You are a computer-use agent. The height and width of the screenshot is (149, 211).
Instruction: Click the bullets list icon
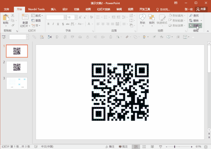pyautogui.click(x=98, y=17)
